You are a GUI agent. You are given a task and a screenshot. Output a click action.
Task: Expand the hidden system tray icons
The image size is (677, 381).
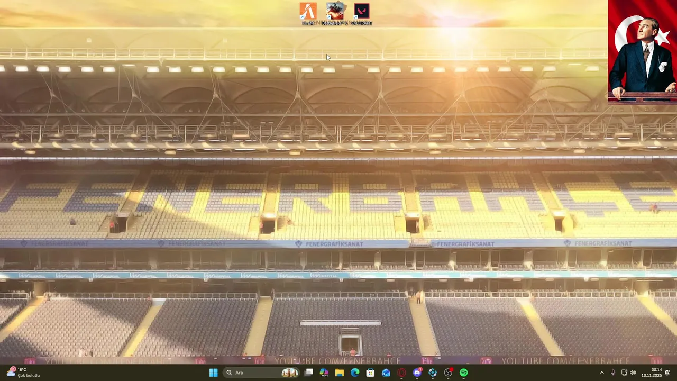[601, 373]
